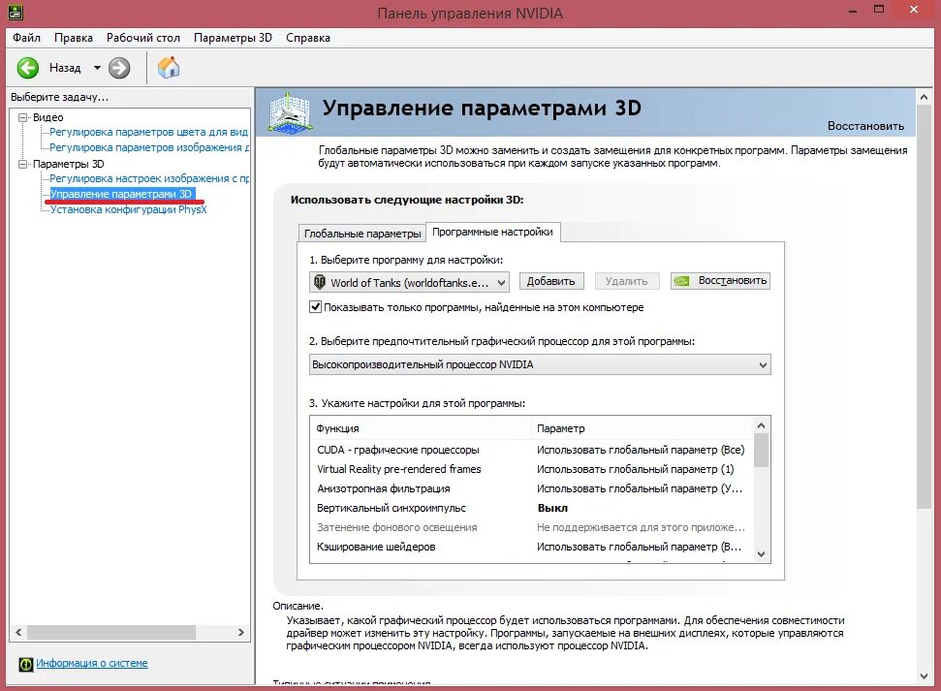Viewport: 941px width, 691px height.
Task: Open the Справка menu
Action: [307, 38]
